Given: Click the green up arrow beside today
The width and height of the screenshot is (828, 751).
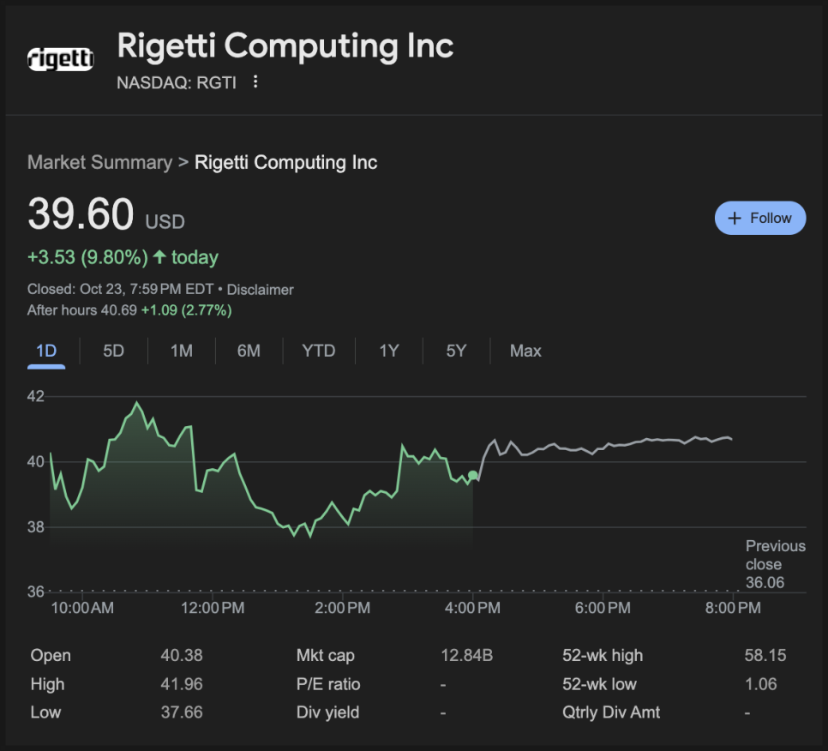Looking at the screenshot, I should coord(159,257).
